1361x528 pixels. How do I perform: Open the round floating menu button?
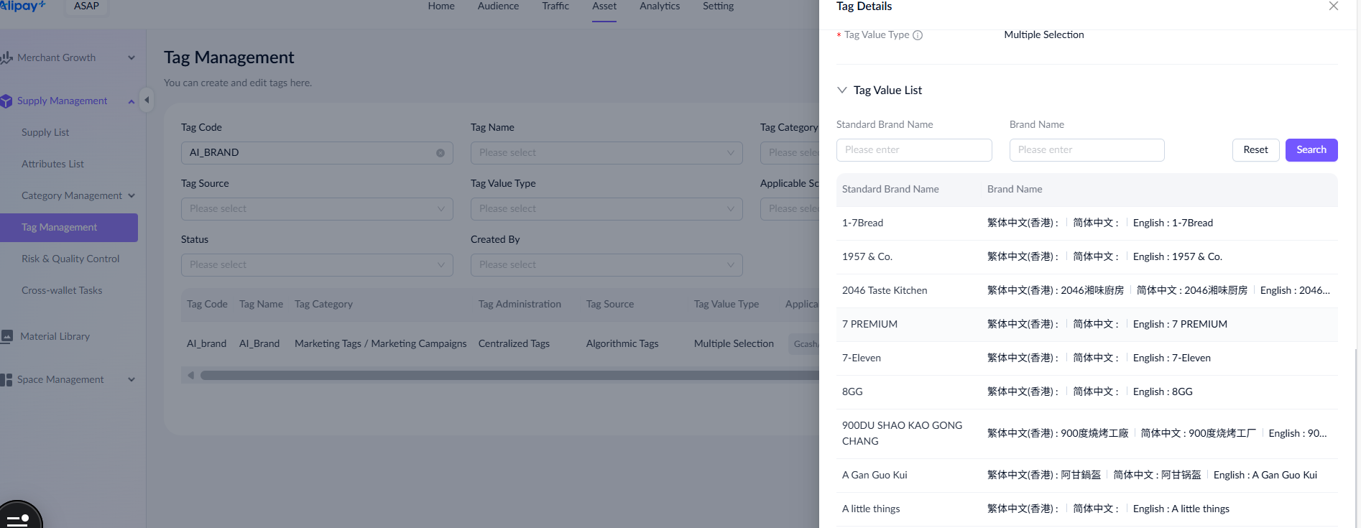pyautogui.click(x=19, y=516)
